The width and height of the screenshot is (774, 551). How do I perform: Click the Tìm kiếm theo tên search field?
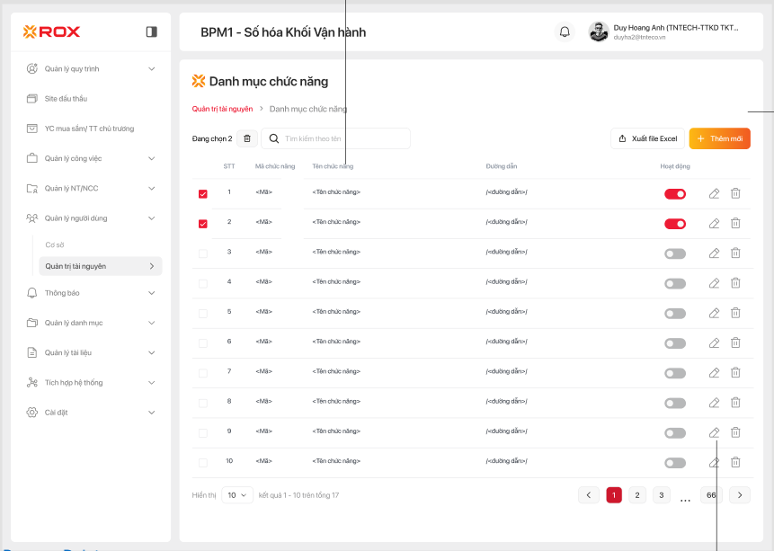[342, 138]
